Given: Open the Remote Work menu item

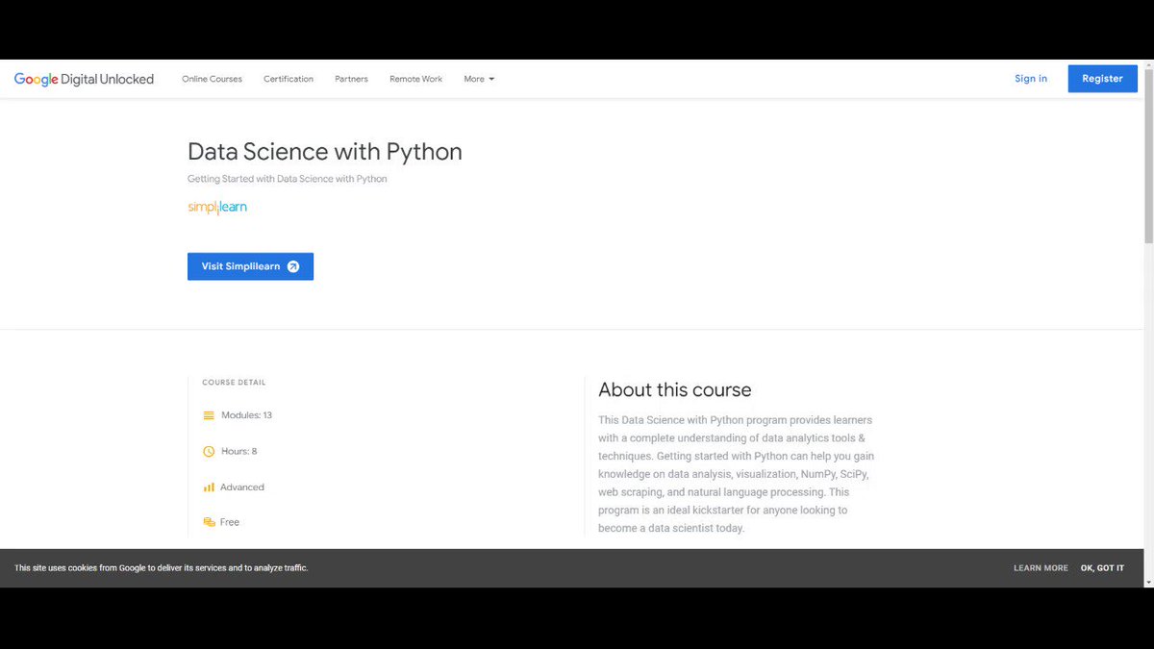Looking at the screenshot, I should pos(416,79).
